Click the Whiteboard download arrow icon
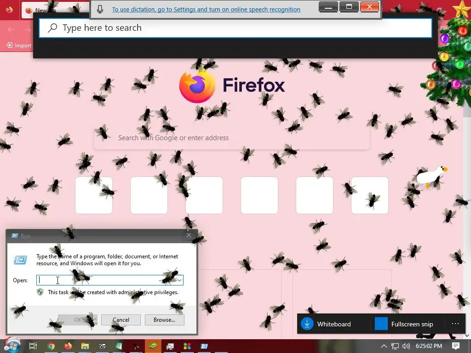 (307, 324)
